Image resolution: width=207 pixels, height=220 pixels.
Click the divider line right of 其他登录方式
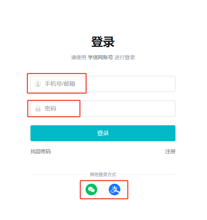click(x=148, y=174)
